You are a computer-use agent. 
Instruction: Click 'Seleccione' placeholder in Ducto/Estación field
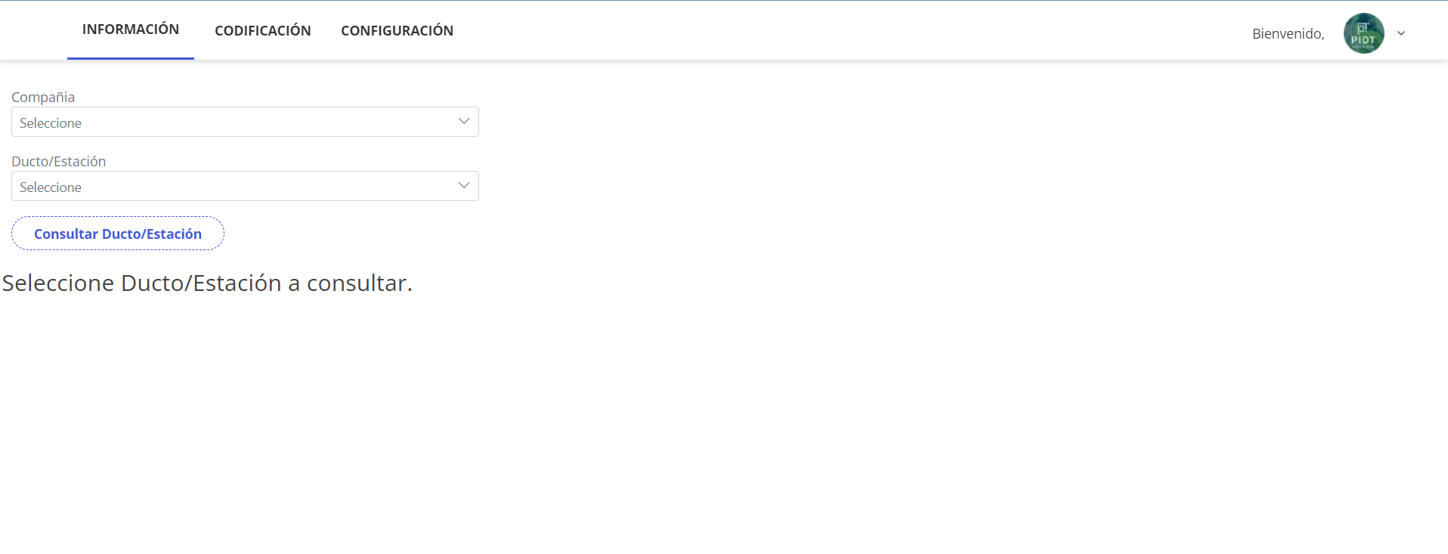click(x=51, y=187)
